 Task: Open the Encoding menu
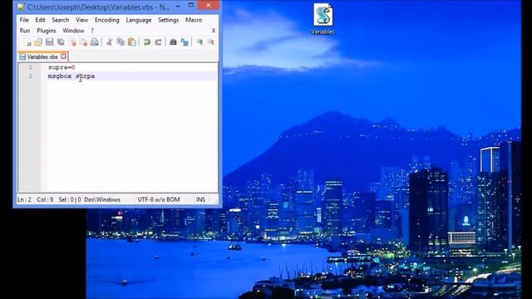pos(107,20)
